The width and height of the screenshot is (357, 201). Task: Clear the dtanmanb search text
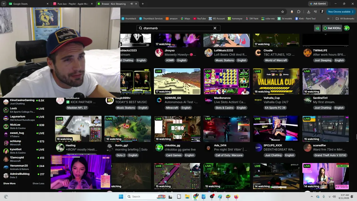pyautogui.click(x=215, y=28)
